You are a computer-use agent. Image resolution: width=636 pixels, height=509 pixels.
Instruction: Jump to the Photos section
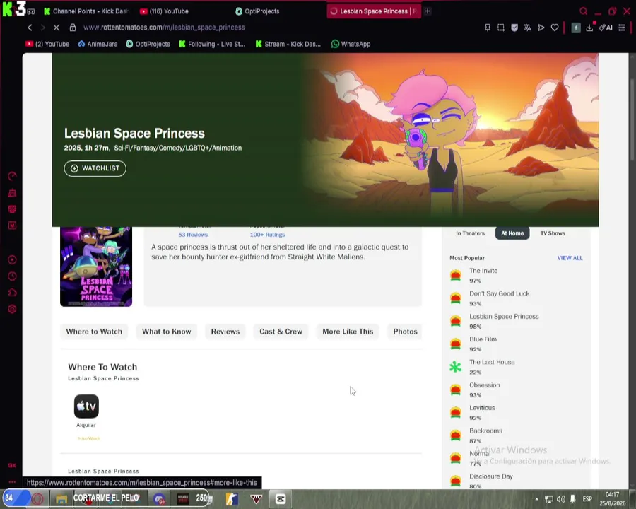(x=405, y=332)
